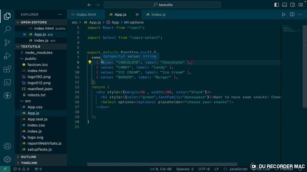307x172 pixels.
Task: Open logo.svg in file tree
Action: click(x=41, y=137)
